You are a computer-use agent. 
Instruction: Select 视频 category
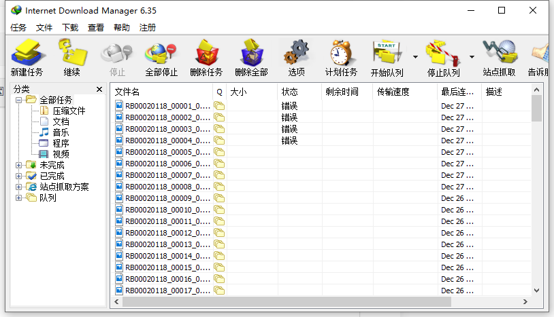pos(61,154)
